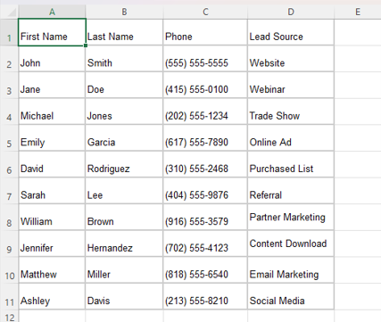Click the cell containing William
Viewport: 381px width, 322px height.
(52, 217)
